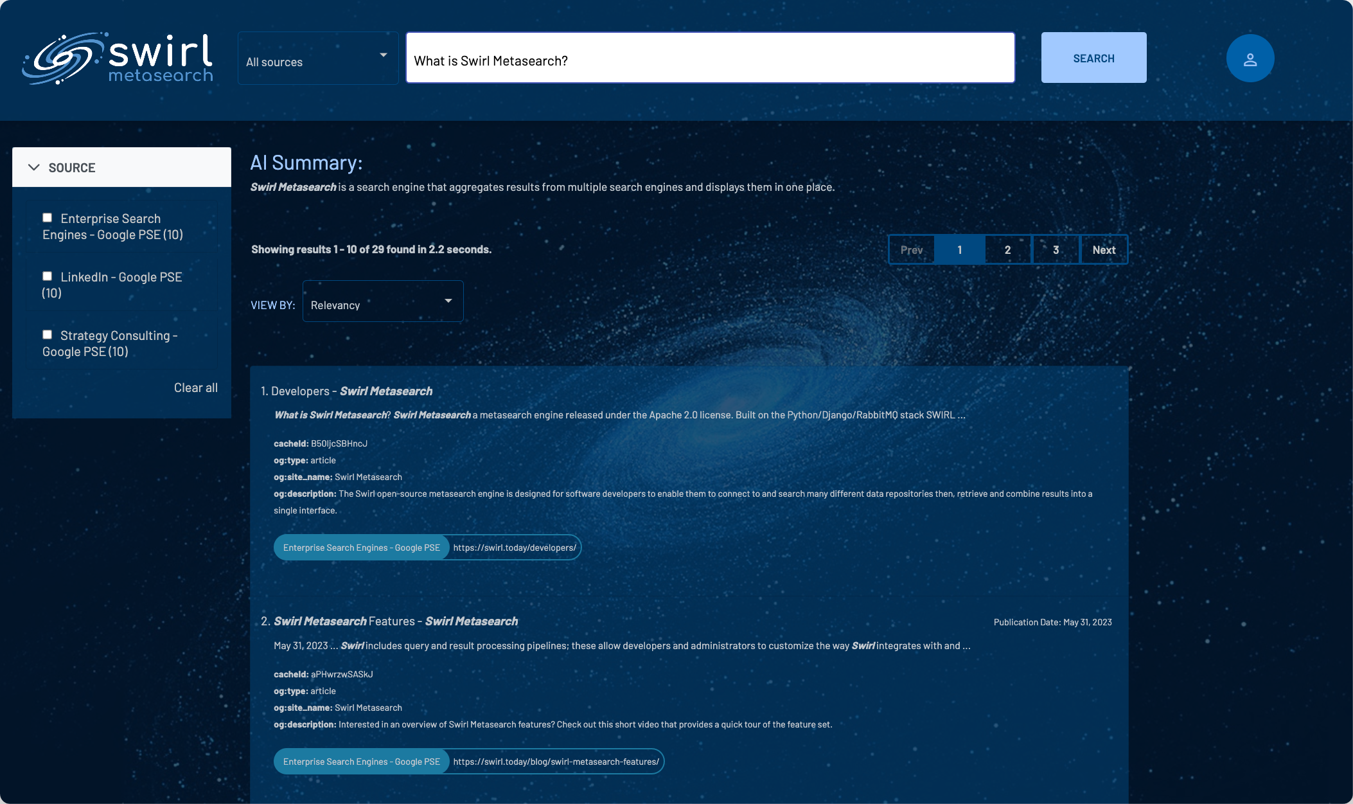Viewport: 1353px width, 804px height.
Task: Open the user profile icon
Action: point(1250,58)
